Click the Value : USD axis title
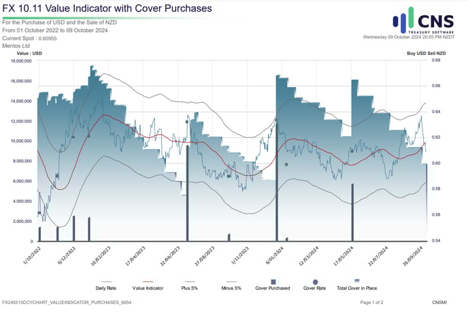This screenshot has height=327, width=468. (29, 53)
